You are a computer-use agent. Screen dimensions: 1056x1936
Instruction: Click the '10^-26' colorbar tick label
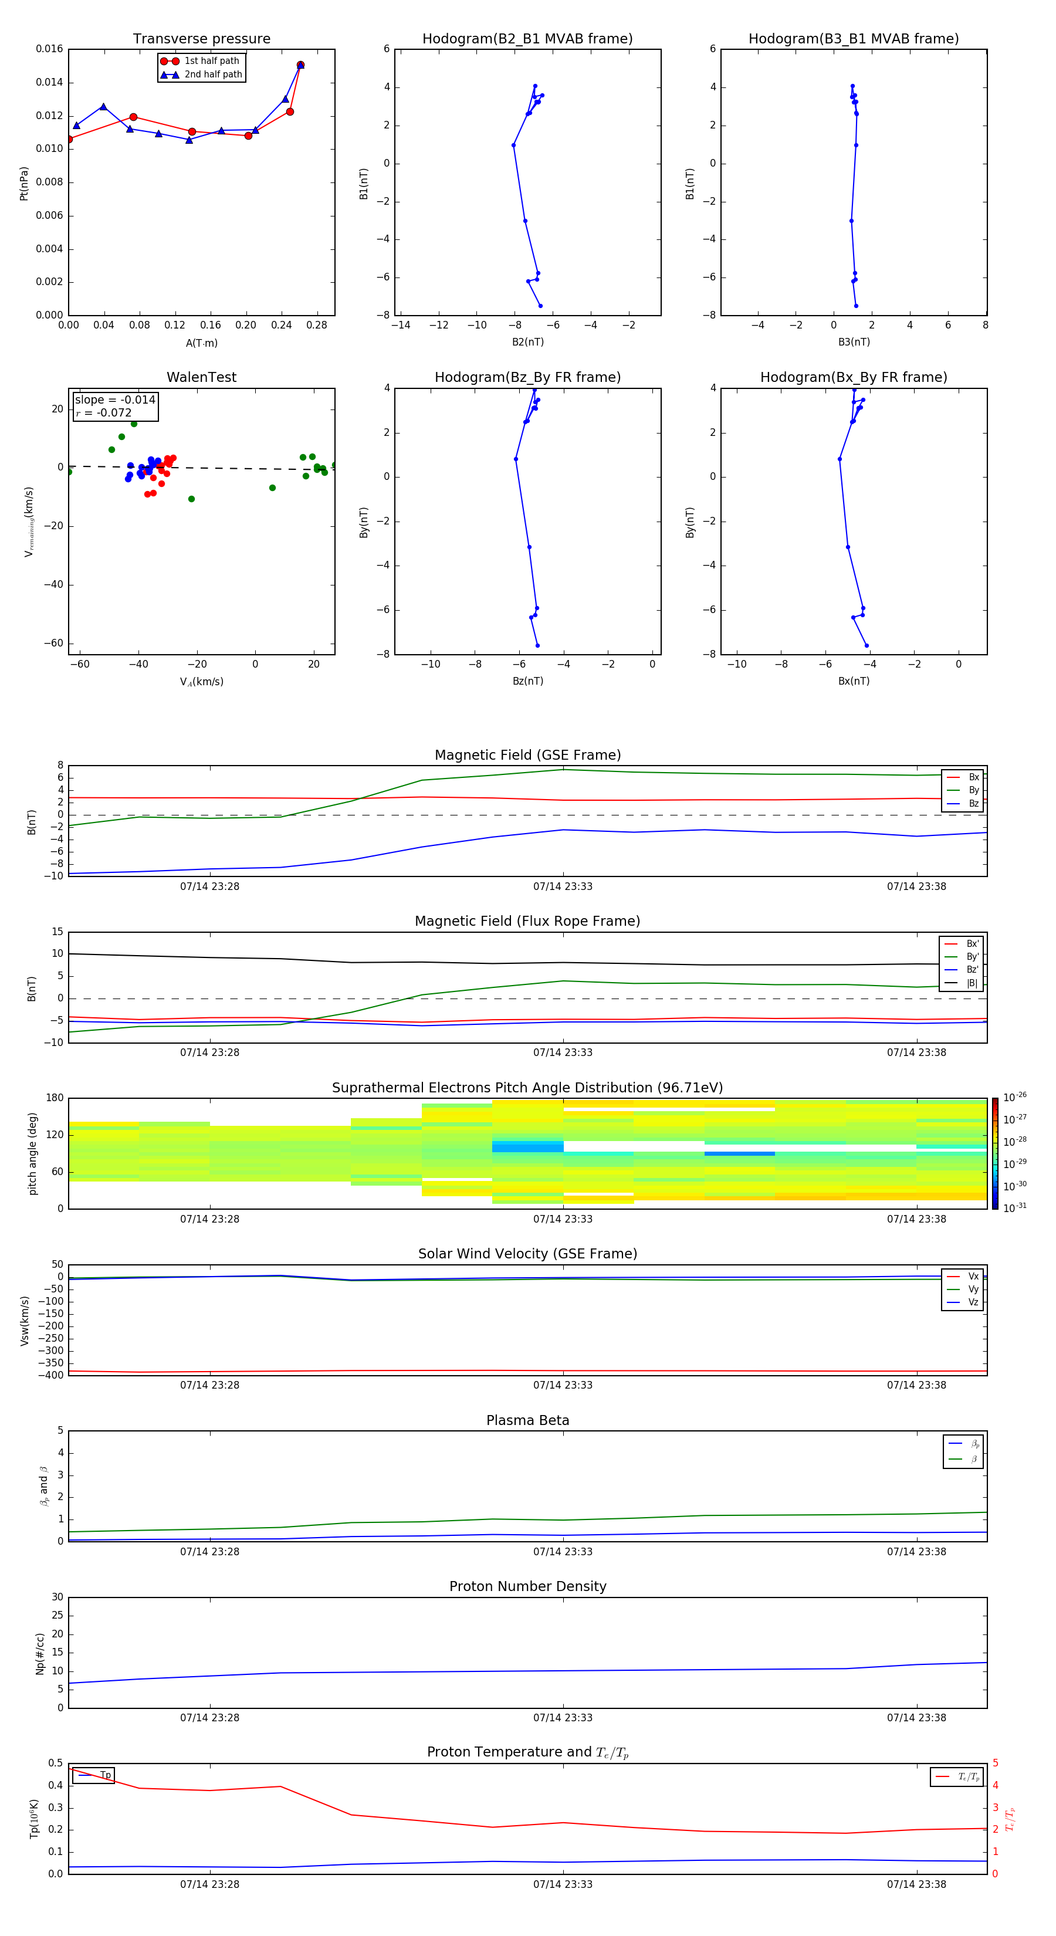1015,1097
